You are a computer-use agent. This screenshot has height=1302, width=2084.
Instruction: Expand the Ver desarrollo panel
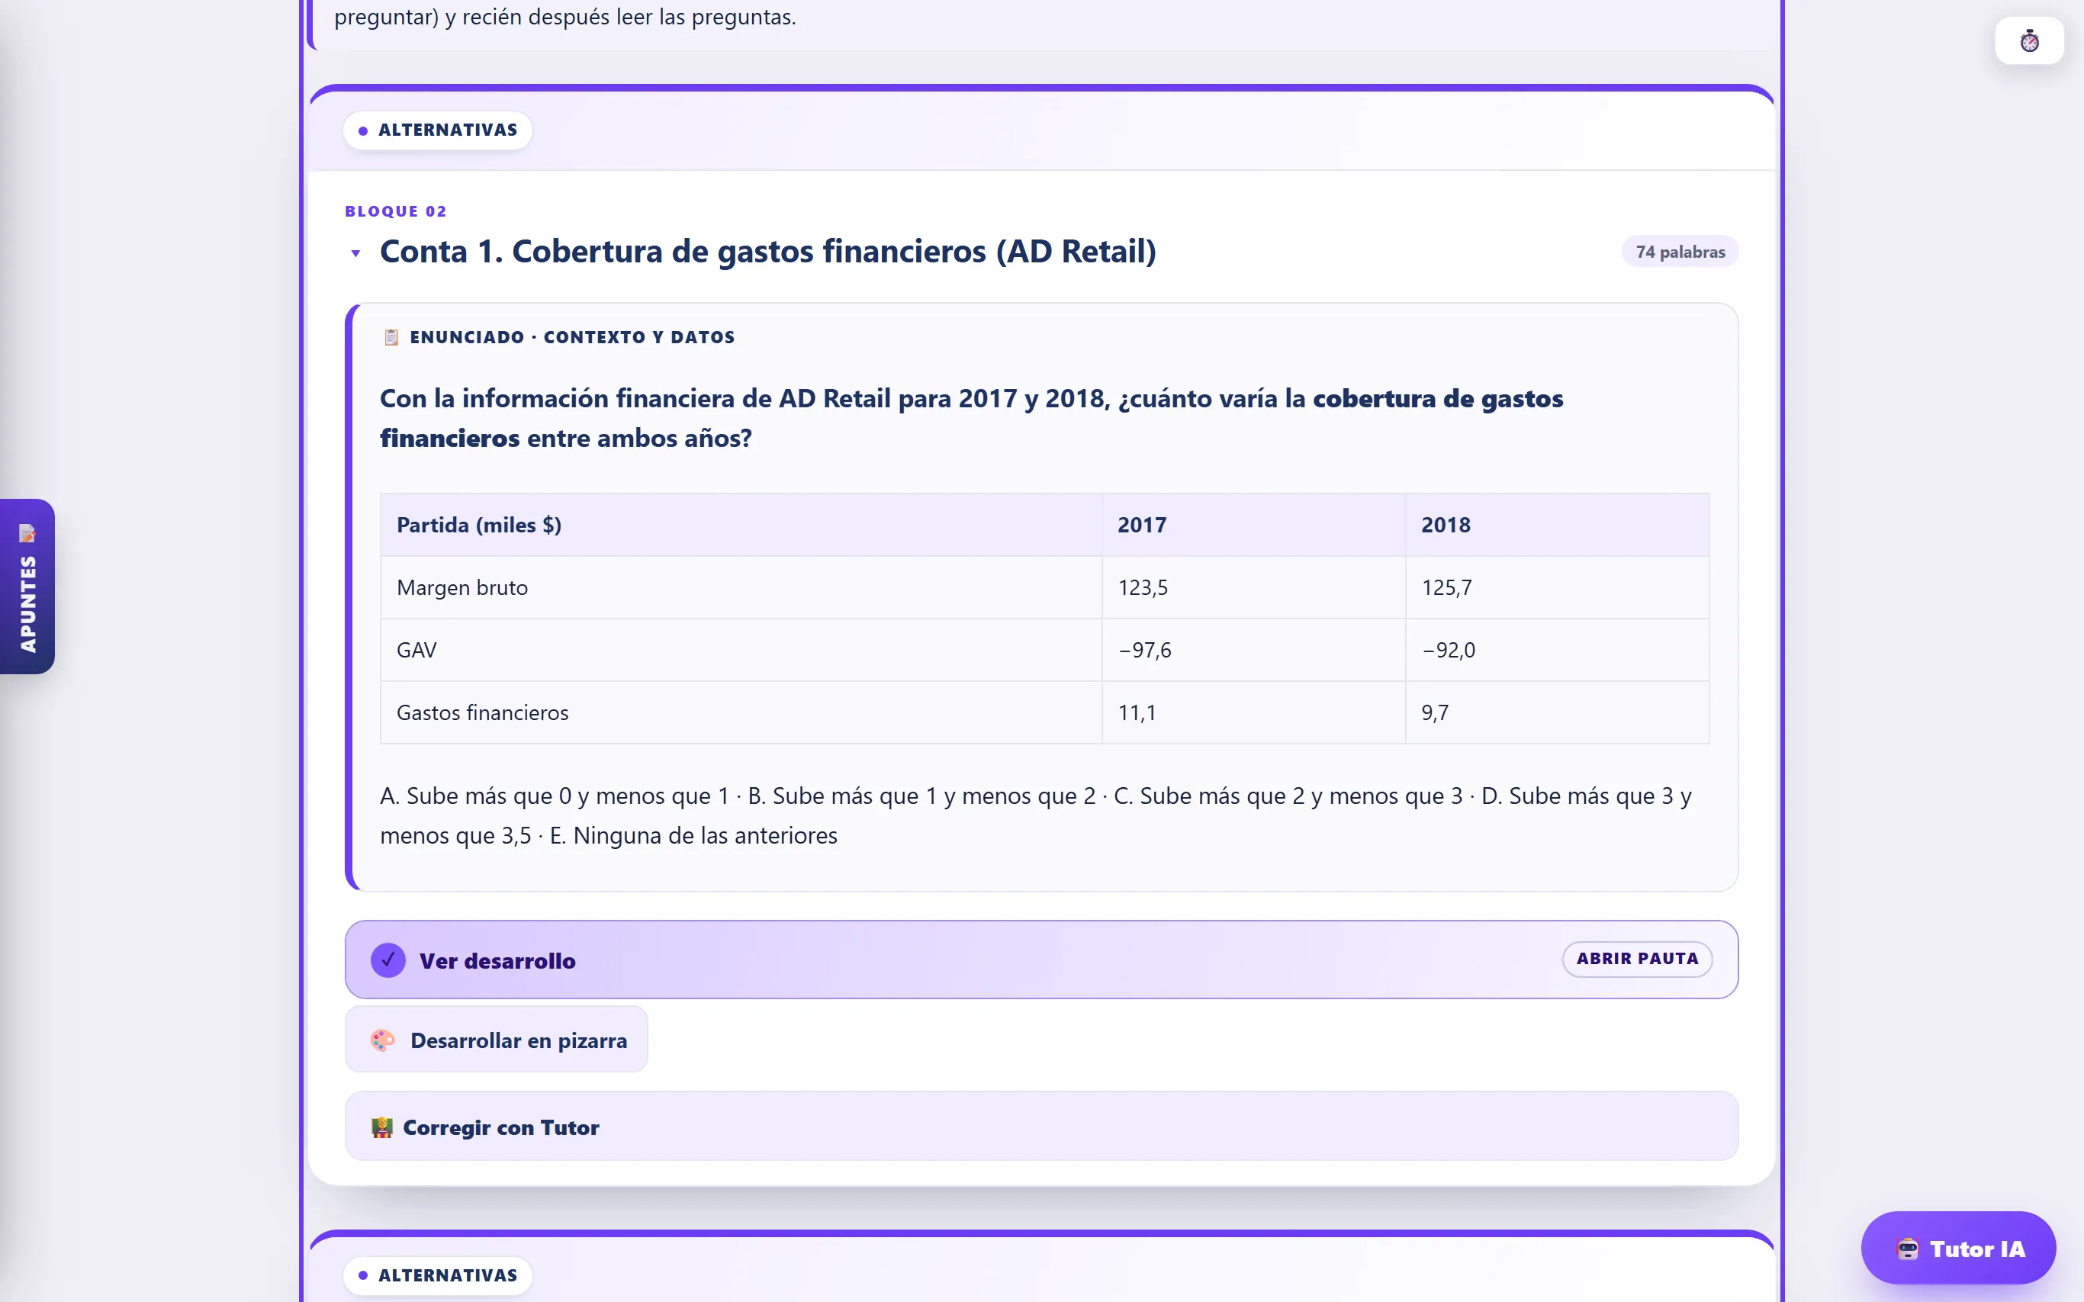pyautogui.click(x=1041, y=960)
